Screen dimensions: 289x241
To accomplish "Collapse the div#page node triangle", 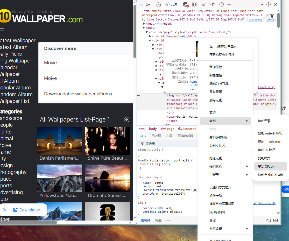I will (x=147, y=32).
